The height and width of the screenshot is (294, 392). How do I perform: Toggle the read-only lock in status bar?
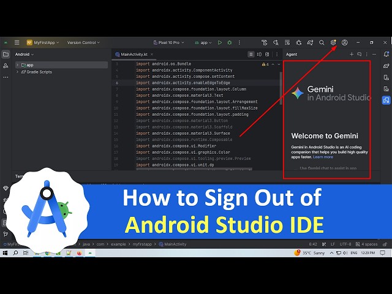(385, 244)
